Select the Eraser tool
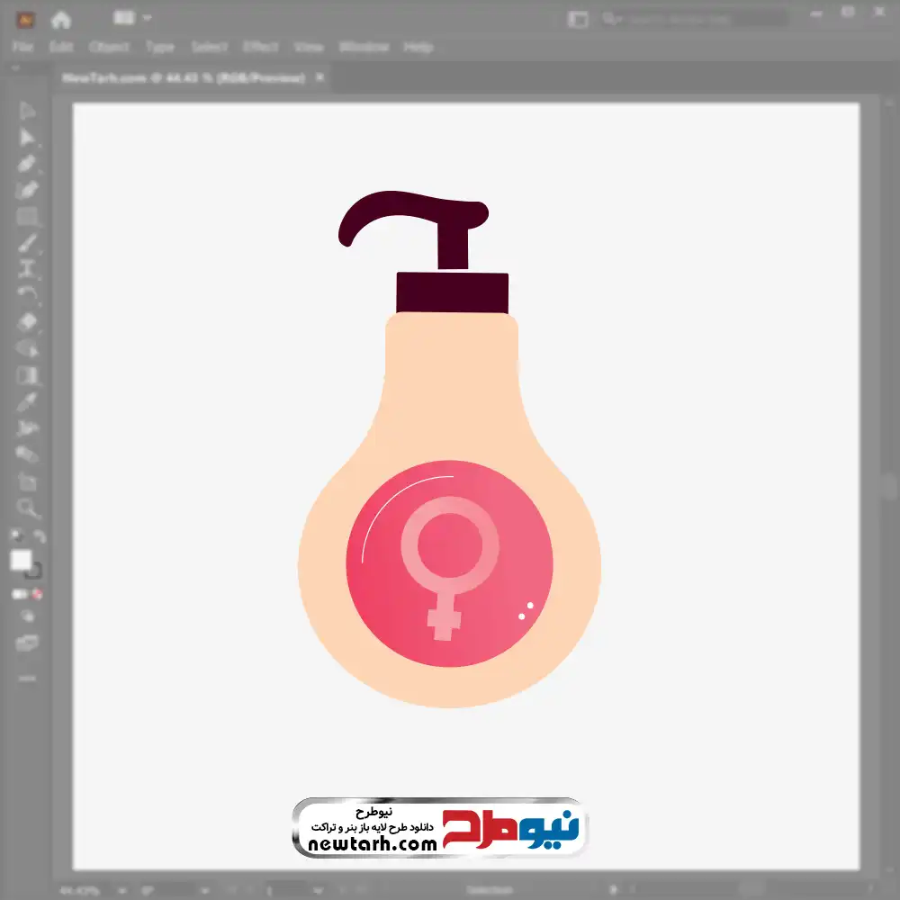Image resolution: width=900 pixels, height=900 pixels. click(27, 321)
